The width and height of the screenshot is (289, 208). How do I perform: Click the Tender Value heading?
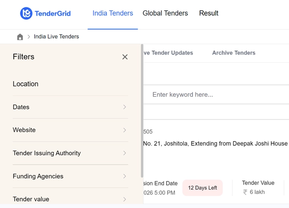click(x=258, y=183)
